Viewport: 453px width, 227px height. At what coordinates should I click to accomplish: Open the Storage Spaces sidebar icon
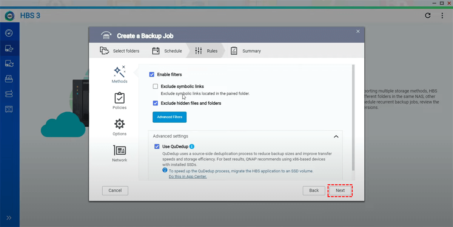[x=9, y=94]
